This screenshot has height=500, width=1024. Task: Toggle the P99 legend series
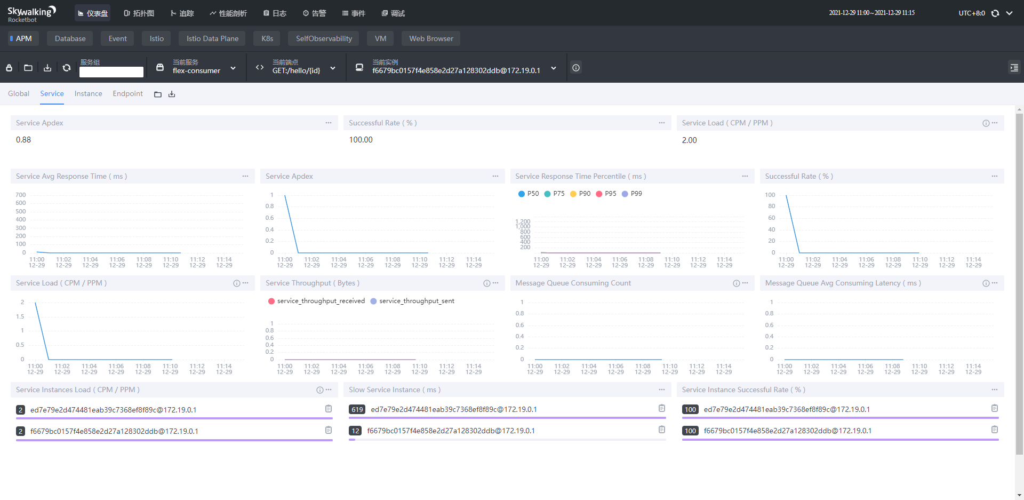click(632, 194)
